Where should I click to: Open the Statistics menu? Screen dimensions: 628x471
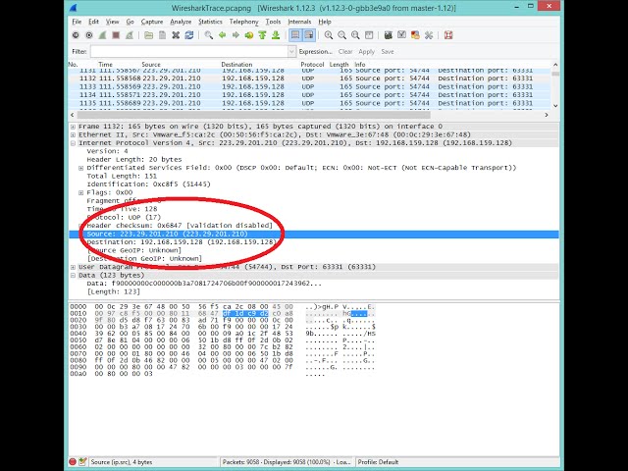point(210,22)
